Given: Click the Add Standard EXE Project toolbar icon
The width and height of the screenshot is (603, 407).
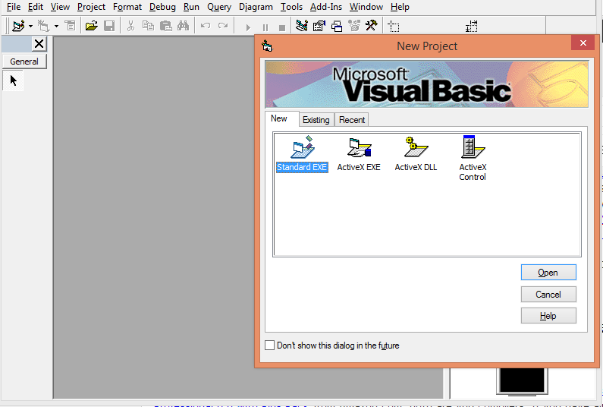Looking at the screenshot, I should [18, 26].
